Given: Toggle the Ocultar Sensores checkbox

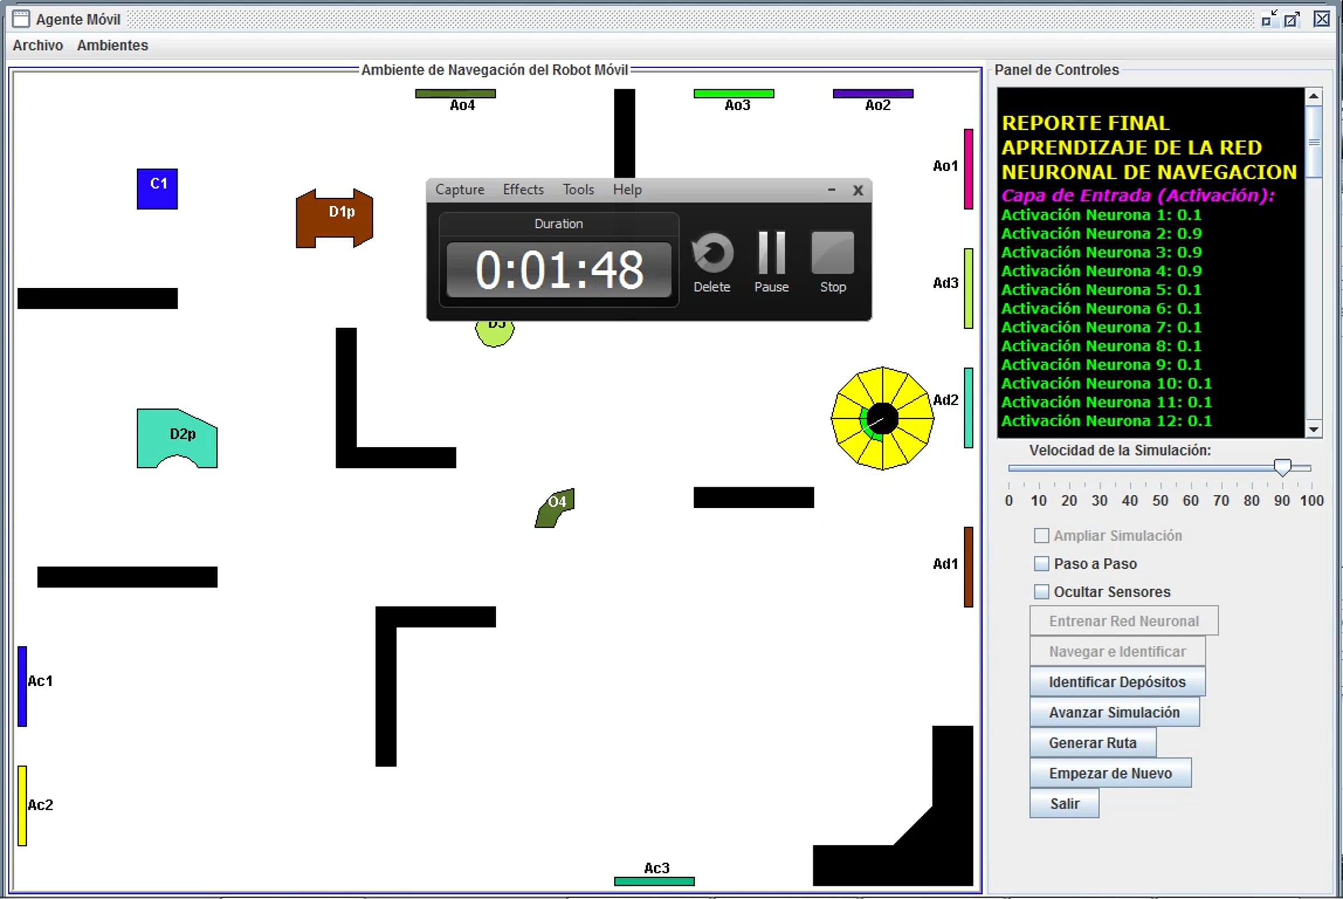Looking at the screenshot, I should (1041, 592).
